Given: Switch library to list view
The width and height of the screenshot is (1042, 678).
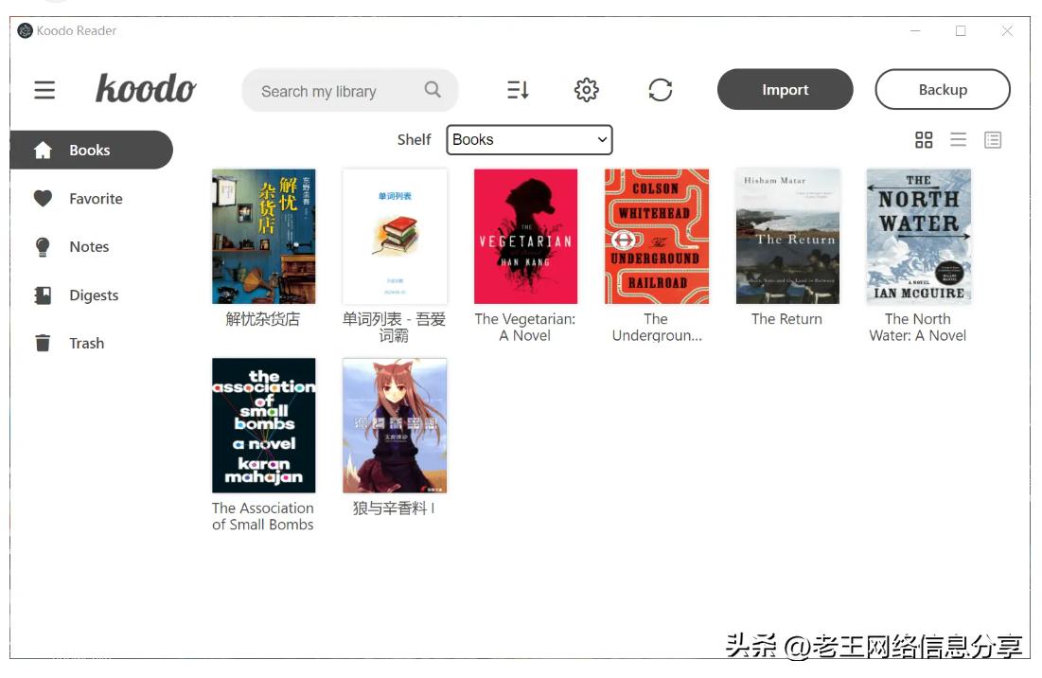Looking at the screenshot, I should (x=958, y=139).
